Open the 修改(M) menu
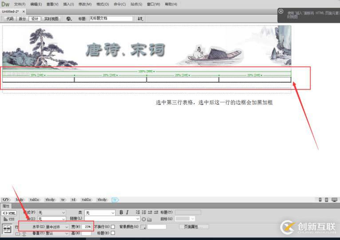Viewport: 340px width, 240px height. (85, 4)
